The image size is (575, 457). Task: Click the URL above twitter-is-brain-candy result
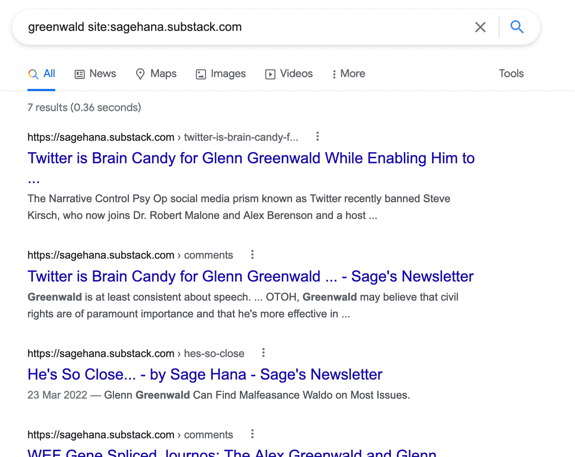pyautogui.click(x=163, y=137)
